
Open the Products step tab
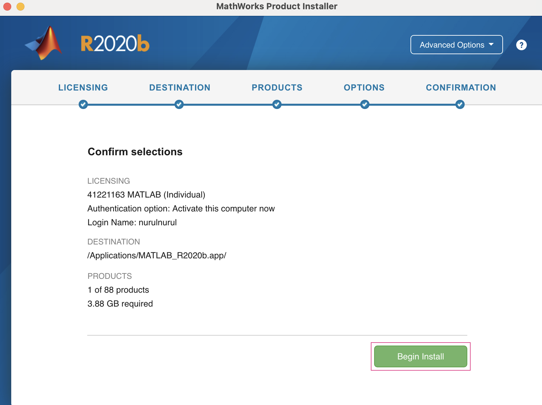pos(277,88)
